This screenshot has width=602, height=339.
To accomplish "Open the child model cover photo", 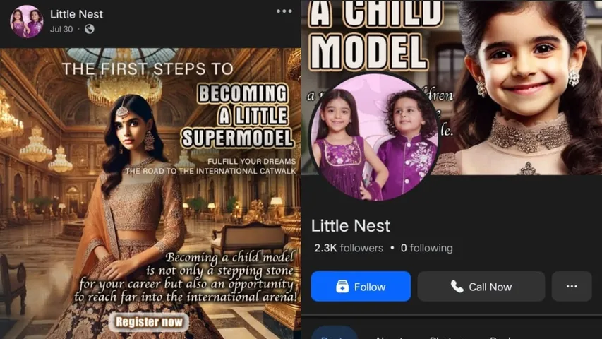I will 452,88.
